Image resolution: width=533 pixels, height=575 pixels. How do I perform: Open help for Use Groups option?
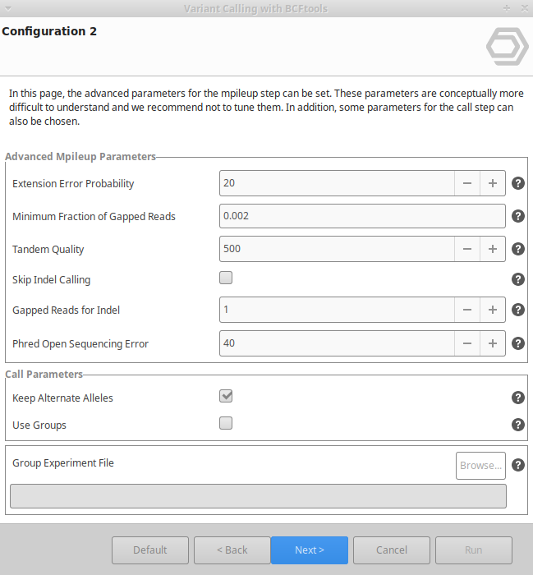pyautogui.click(x=518, y=425)
